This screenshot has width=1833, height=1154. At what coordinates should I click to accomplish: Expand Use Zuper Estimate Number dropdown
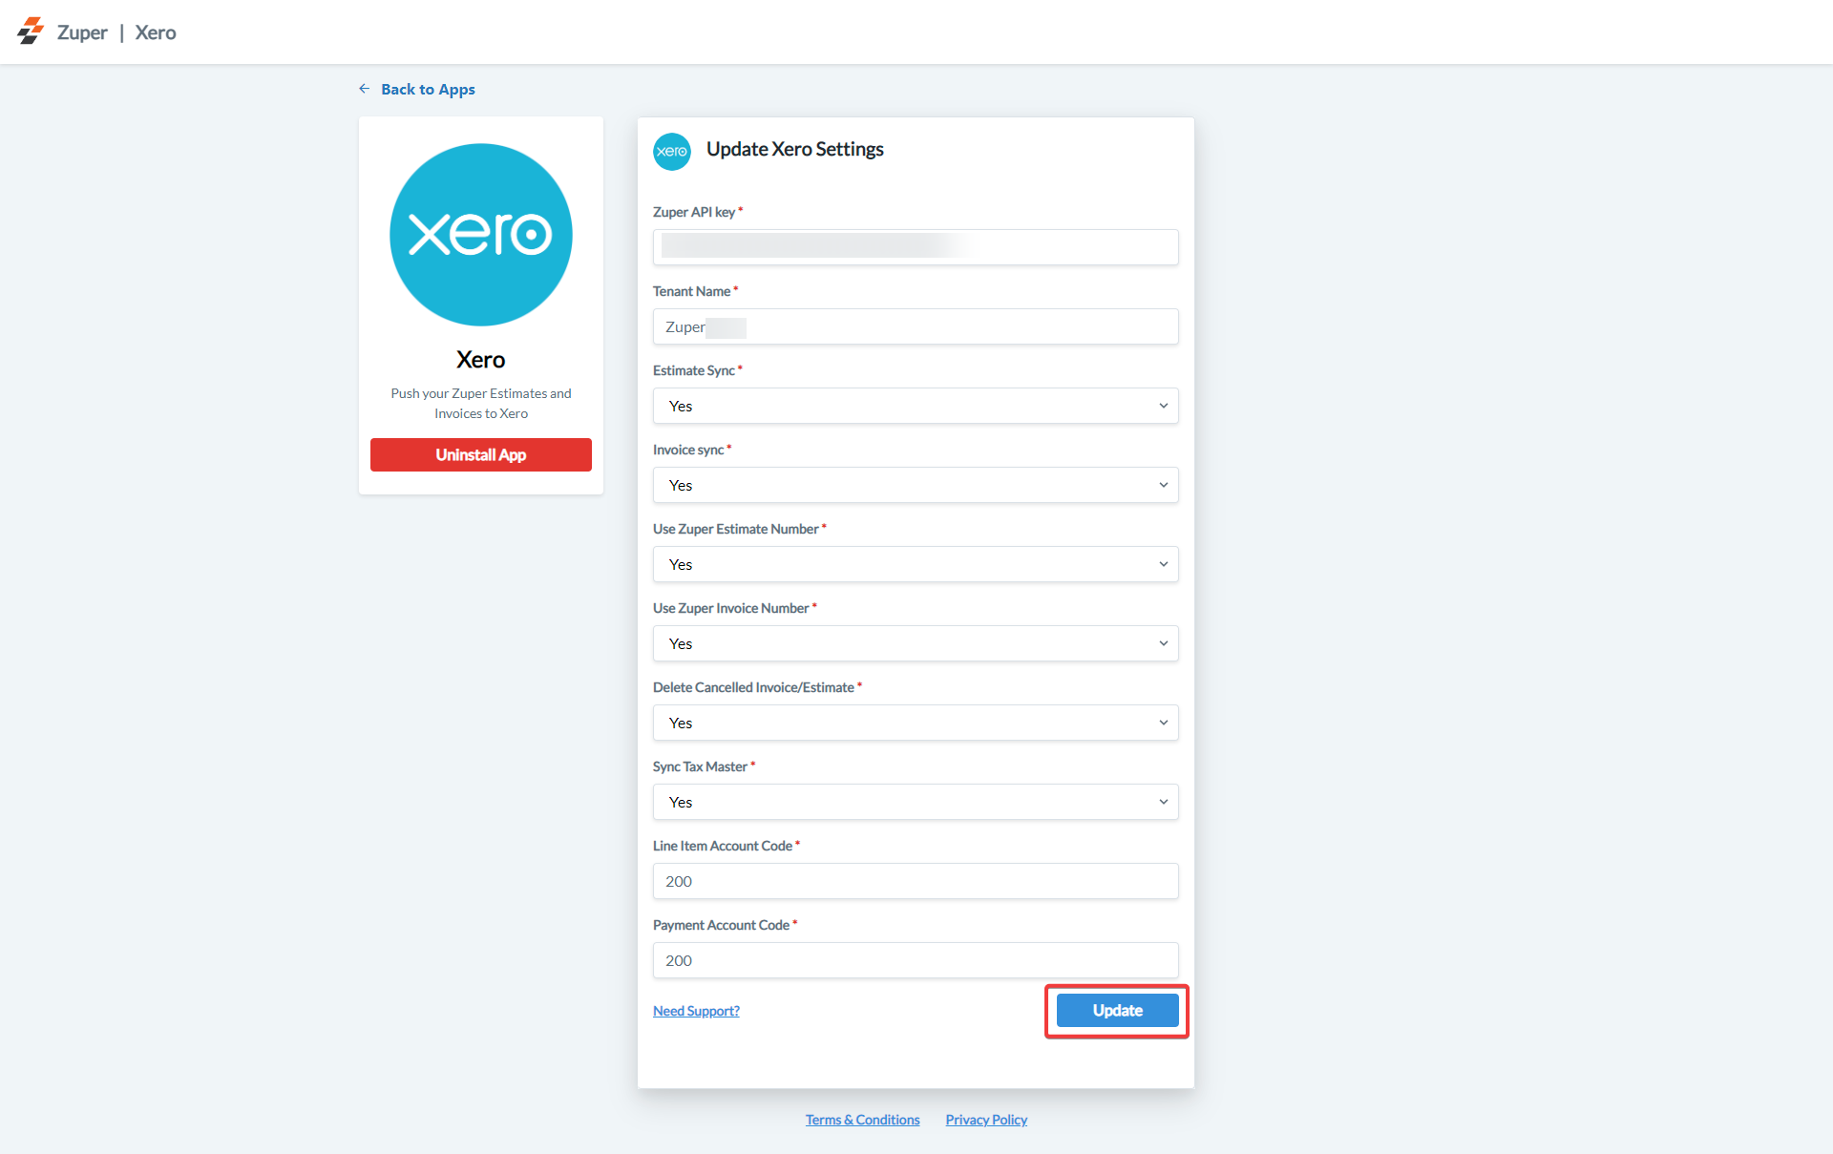coord(915,564)
